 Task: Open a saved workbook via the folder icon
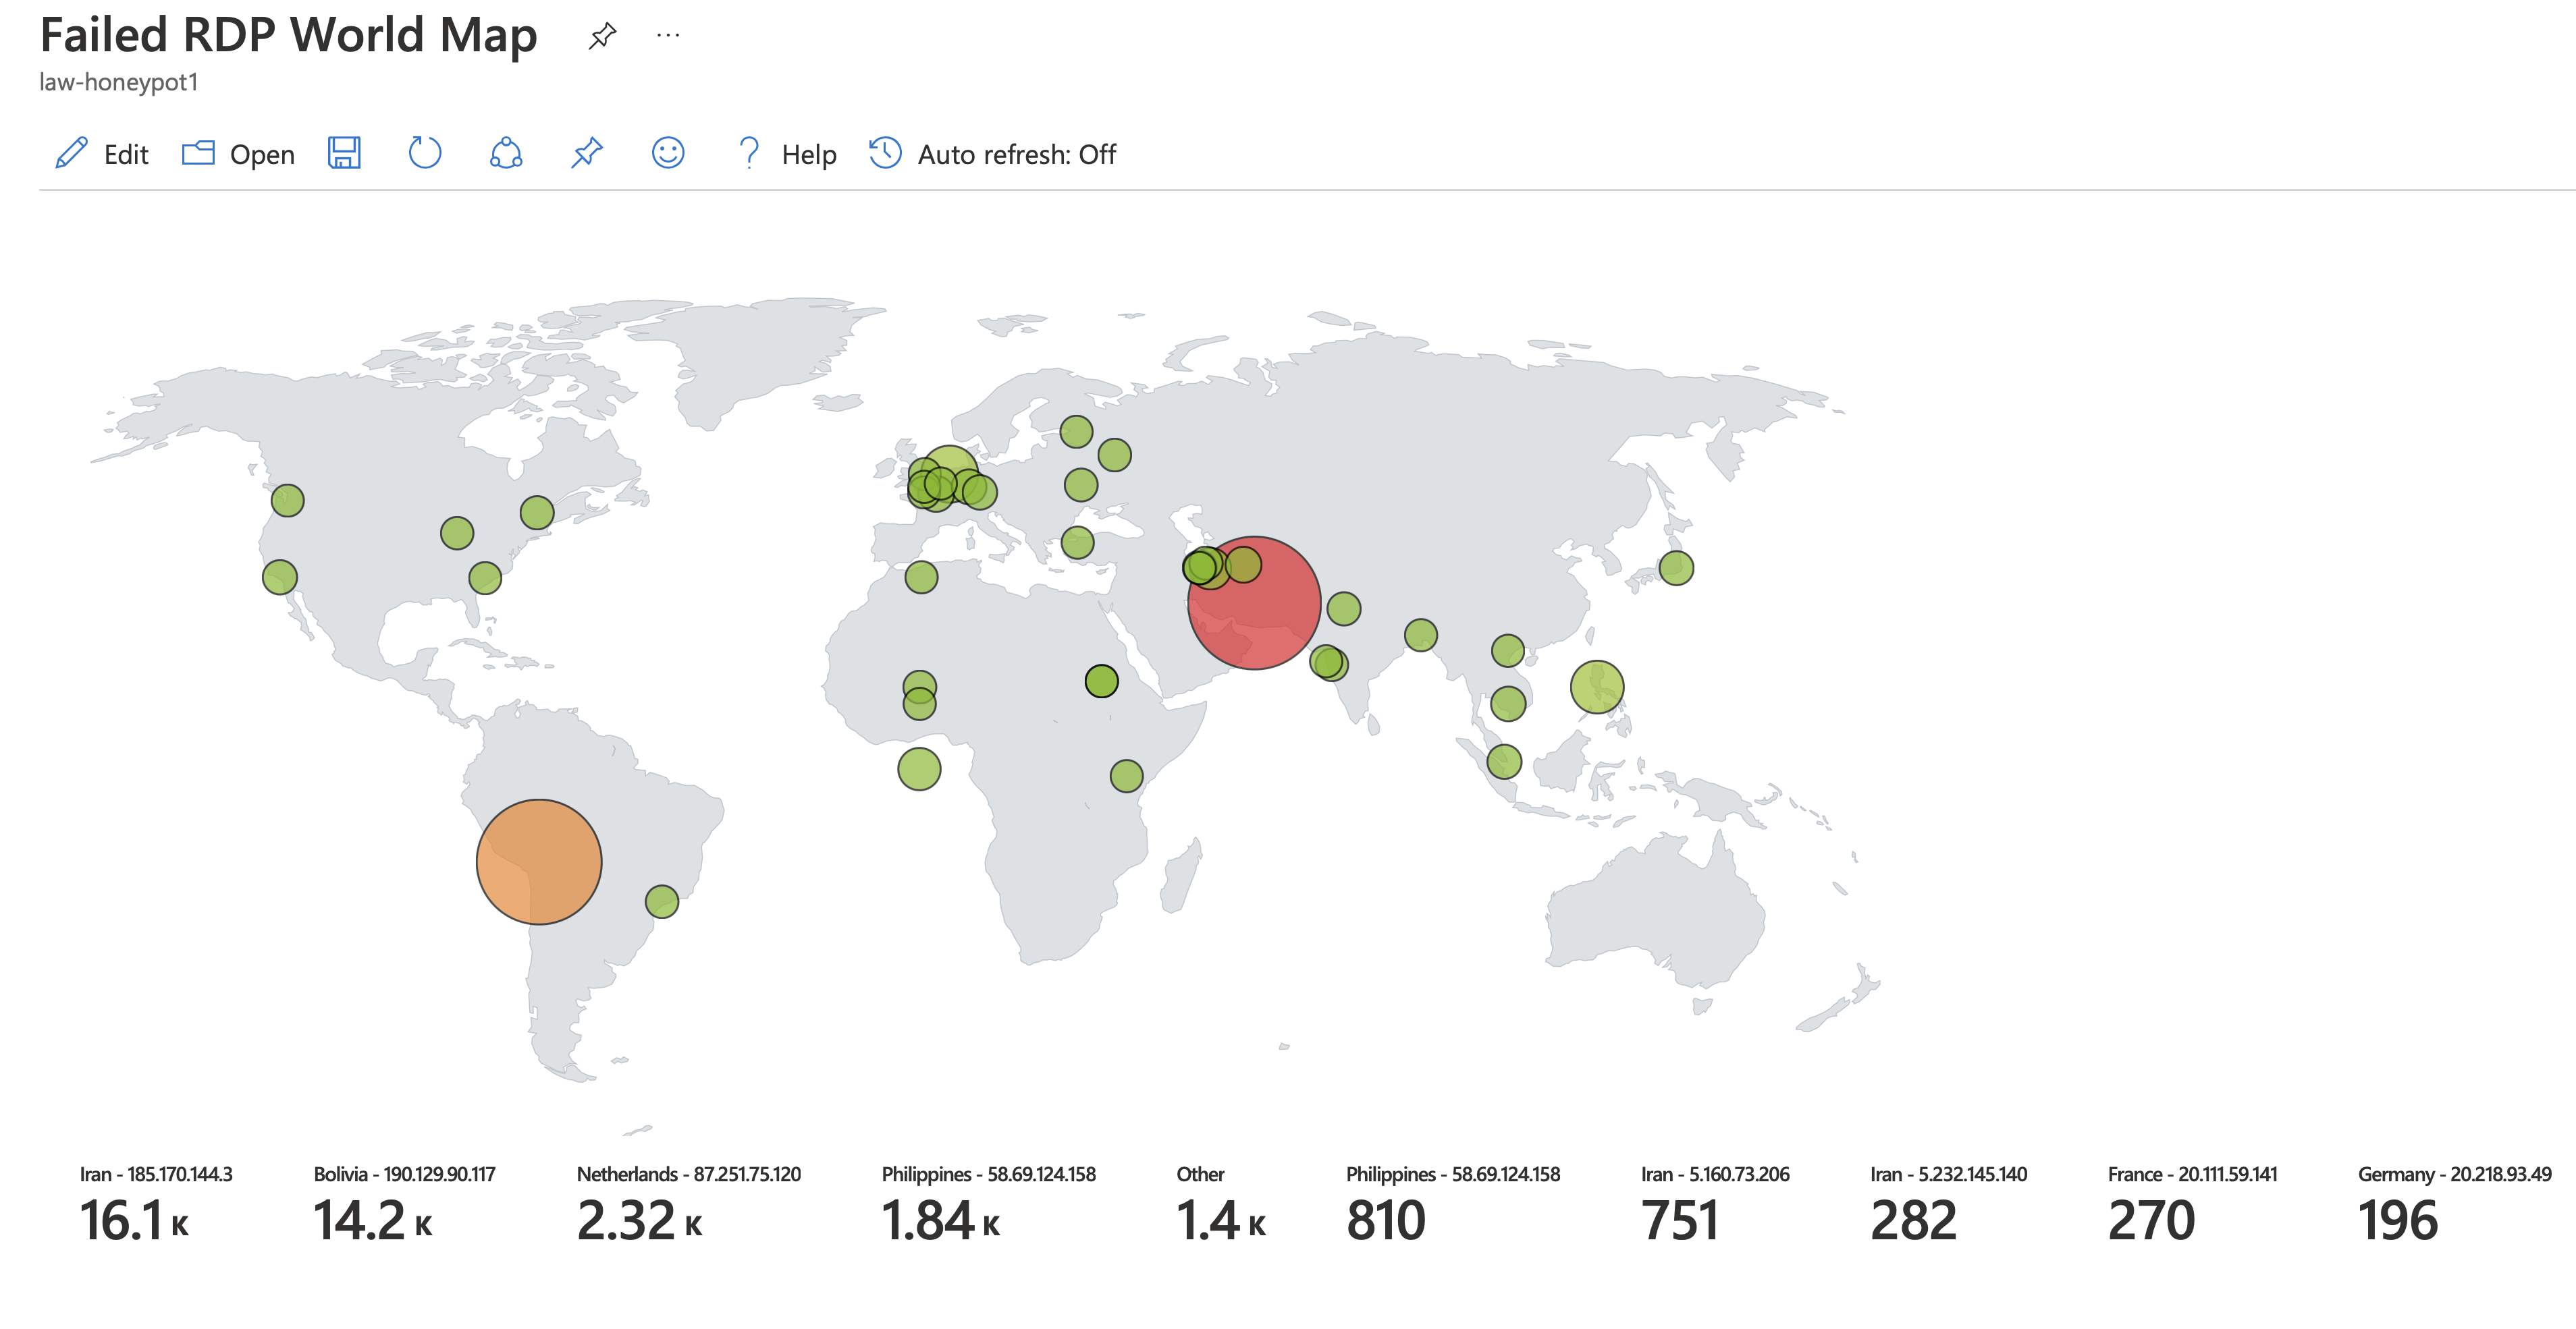coord(198,154)
